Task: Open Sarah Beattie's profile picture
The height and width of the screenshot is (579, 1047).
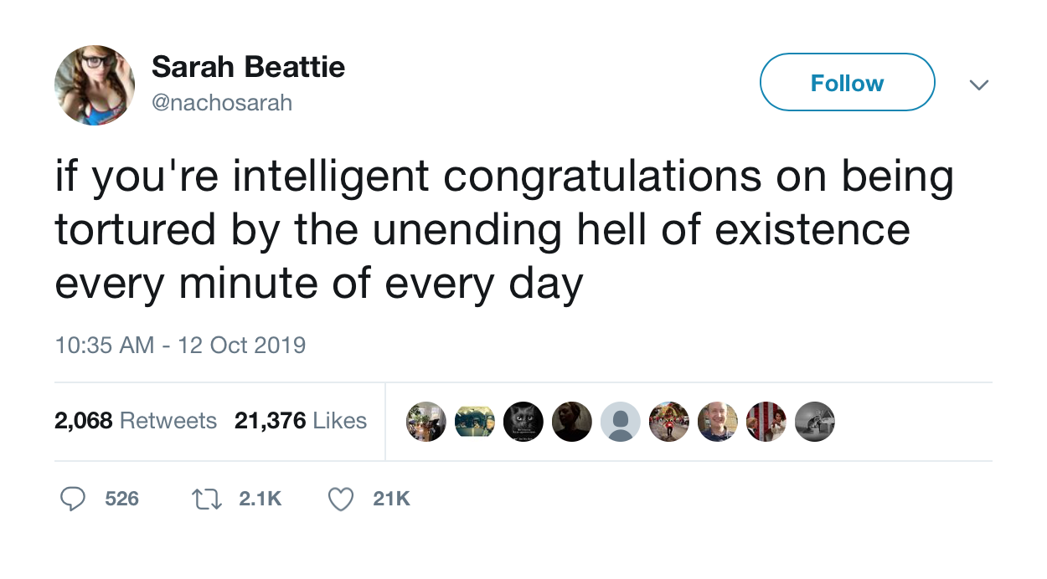Action: (95, 85)
